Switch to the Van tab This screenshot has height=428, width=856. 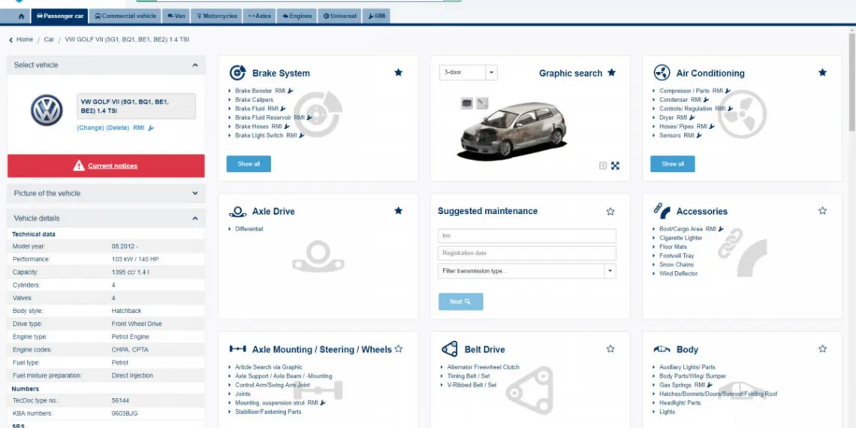pos(176,17)
